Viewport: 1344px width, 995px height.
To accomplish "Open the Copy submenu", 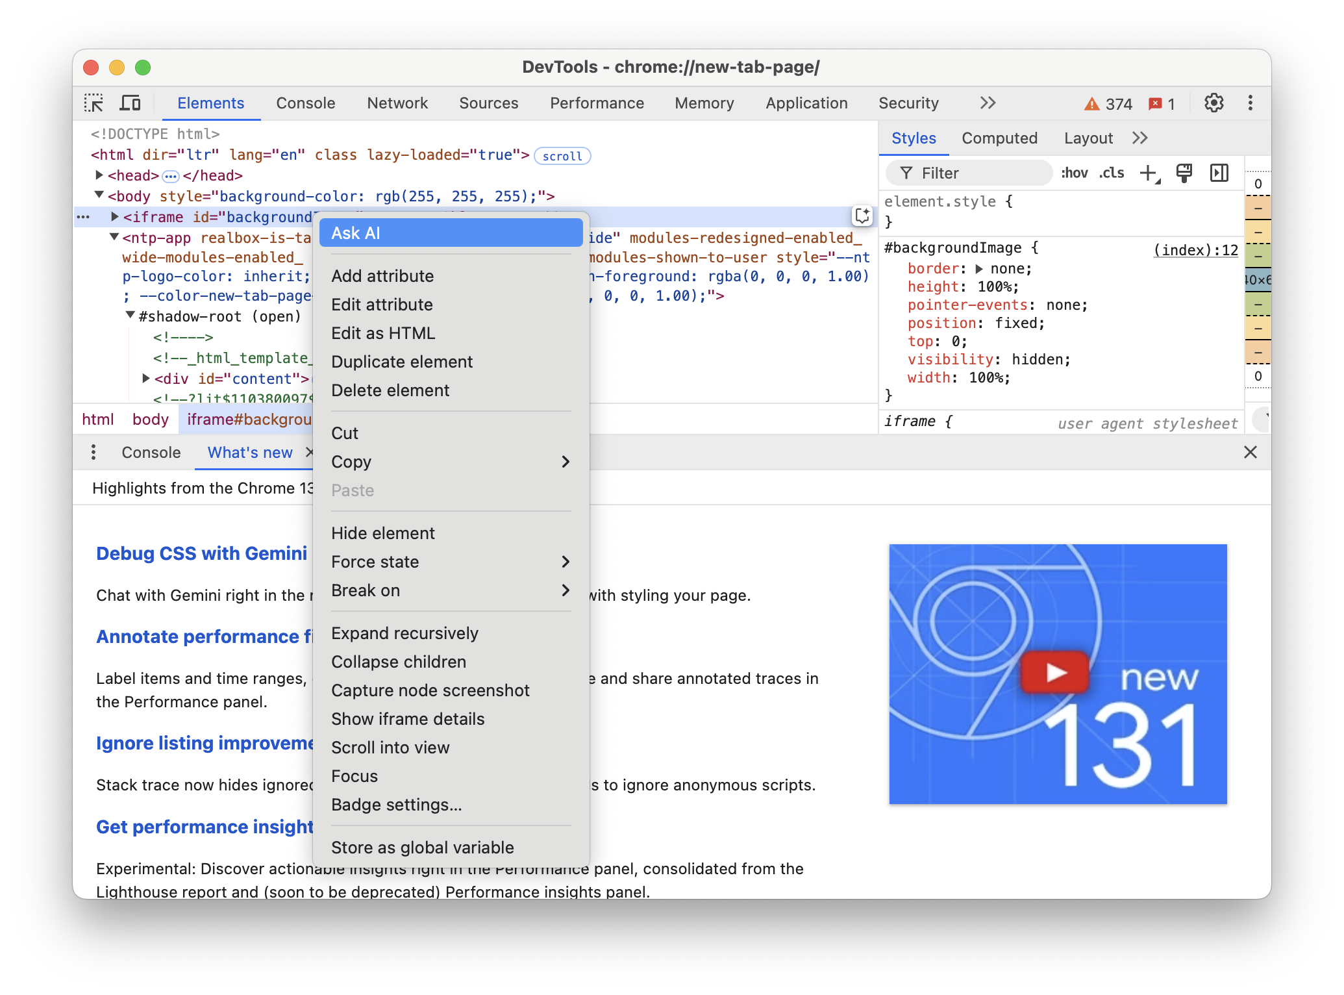I will (x=451, y=462).
